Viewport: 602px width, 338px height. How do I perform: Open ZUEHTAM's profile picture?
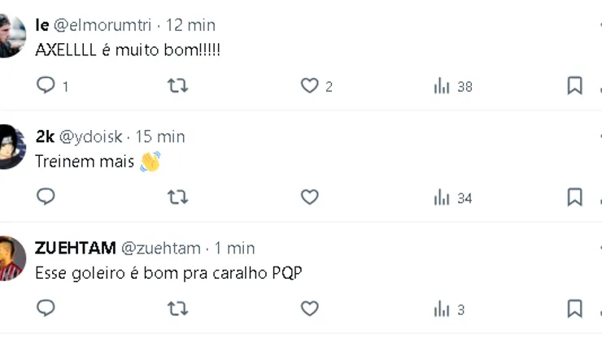coord(11,258)
